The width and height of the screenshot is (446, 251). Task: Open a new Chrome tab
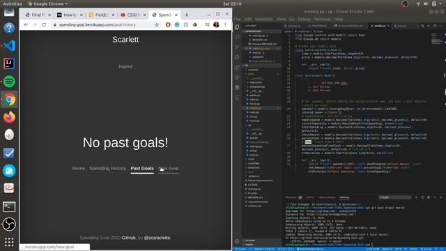pyautogui.click(x=187, y=15)
